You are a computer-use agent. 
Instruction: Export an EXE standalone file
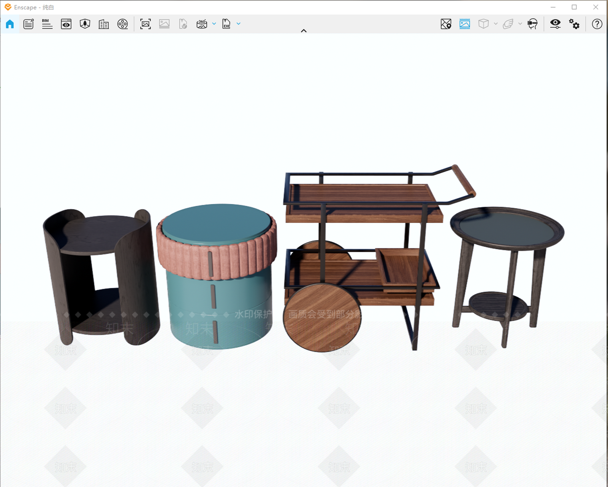[226, 24]
